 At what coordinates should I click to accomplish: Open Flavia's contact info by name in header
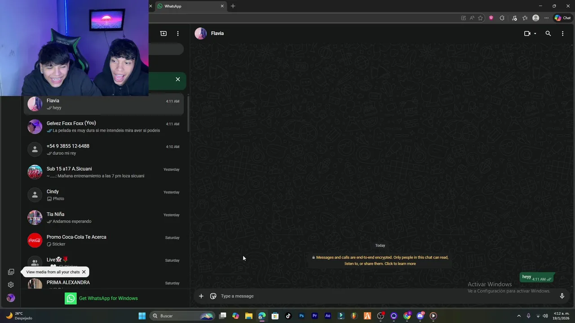(x=217, y=33)
